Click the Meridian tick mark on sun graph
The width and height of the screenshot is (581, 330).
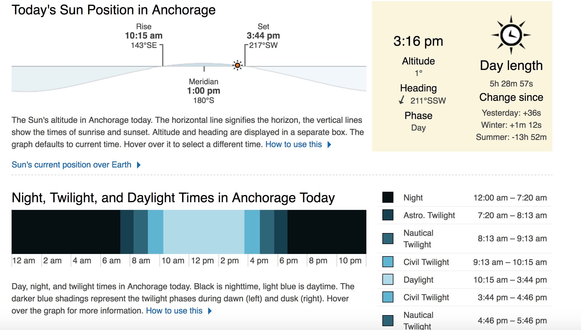(x=204, y=69)
